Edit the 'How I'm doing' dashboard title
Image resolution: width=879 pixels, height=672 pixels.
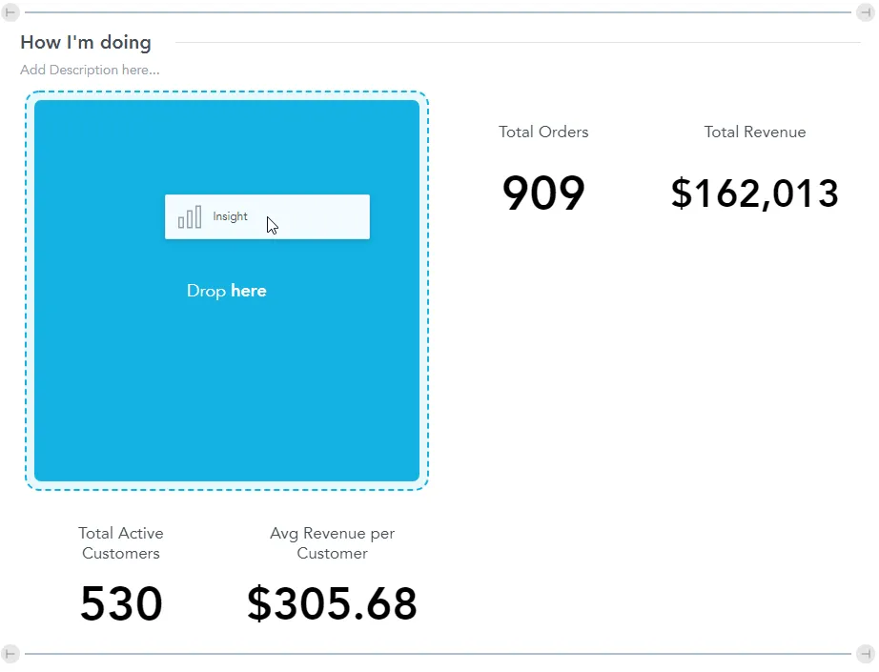pyautogui.click(x=85, y=42)
